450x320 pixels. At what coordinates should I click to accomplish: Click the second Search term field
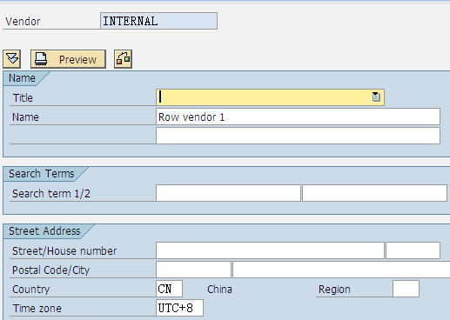pos(374,193)
